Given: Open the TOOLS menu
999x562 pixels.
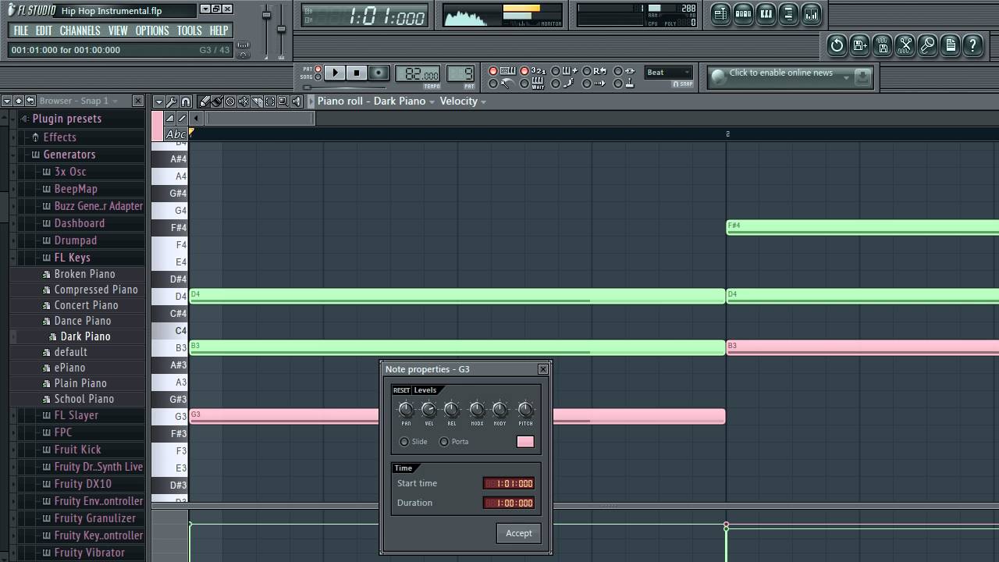Looking at the screenshot, I should click(189, 30).
